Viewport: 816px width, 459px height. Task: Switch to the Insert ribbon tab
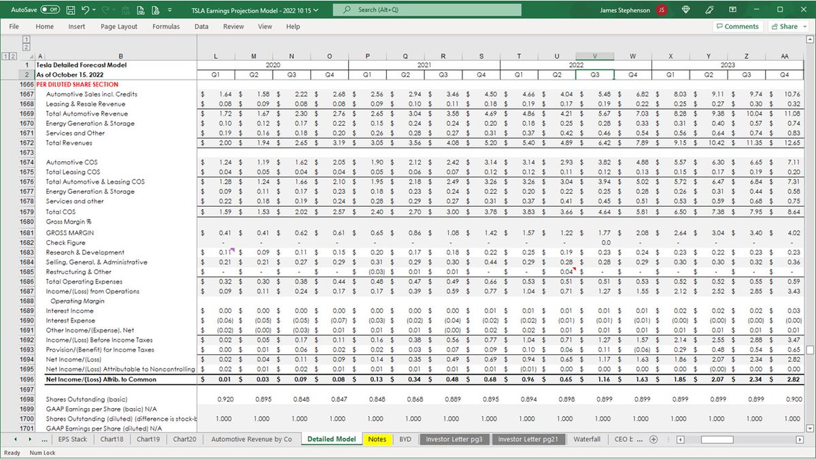tap(77, 27)
